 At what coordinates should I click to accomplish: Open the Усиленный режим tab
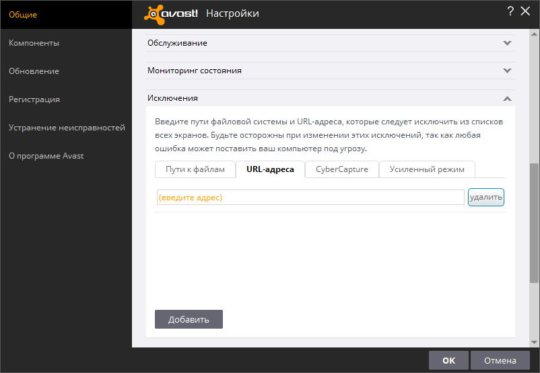(427, 169)
